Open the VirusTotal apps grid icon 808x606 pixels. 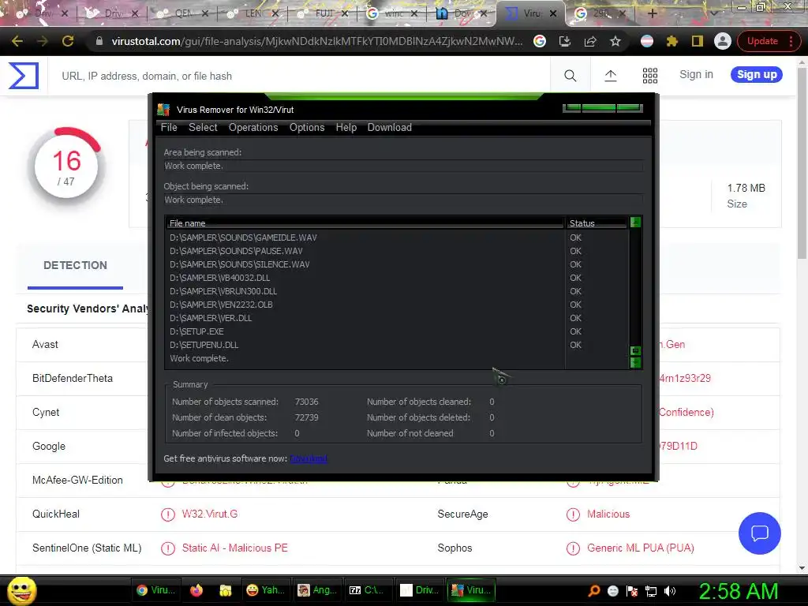[650, 76]
